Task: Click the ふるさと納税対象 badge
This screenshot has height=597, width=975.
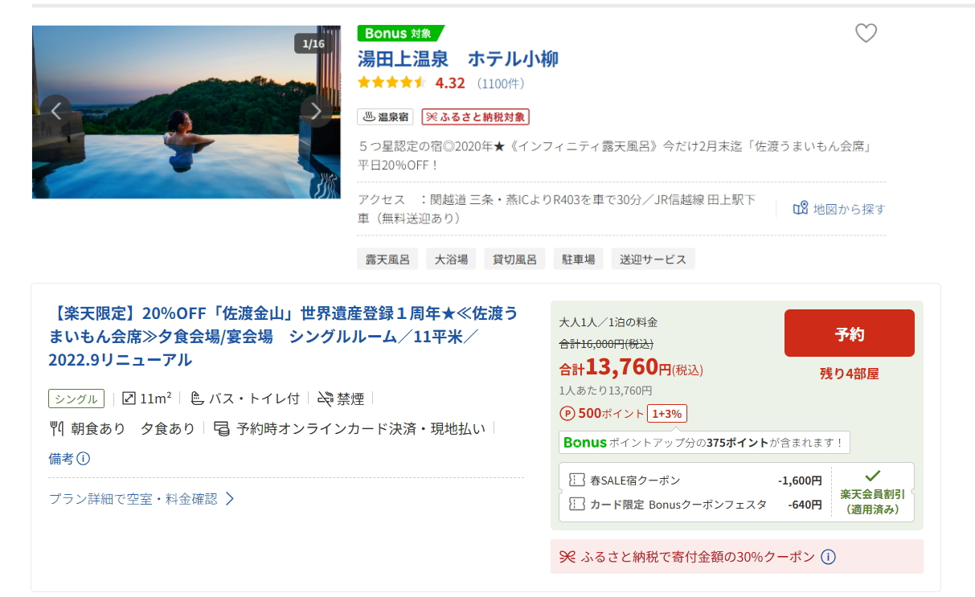Action: [475, 117]
